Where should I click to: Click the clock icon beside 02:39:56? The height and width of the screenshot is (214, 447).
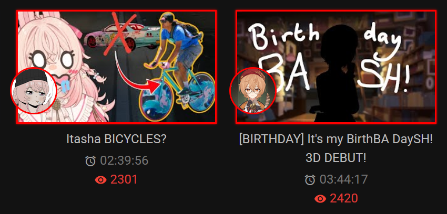(x=90, y=161)
